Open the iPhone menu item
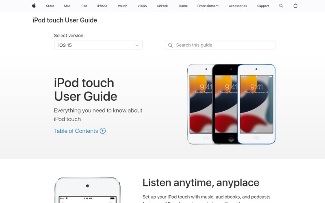Image resolution: width=325 pixels, height=203 pixels. 102,6
